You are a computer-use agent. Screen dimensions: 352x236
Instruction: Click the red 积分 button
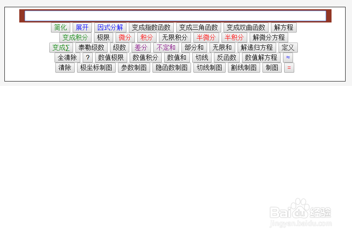[x=146, y=37]
